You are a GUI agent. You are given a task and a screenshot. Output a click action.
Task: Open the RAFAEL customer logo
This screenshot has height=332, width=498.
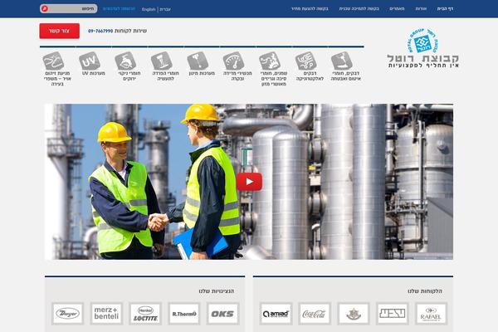(431, 314)
